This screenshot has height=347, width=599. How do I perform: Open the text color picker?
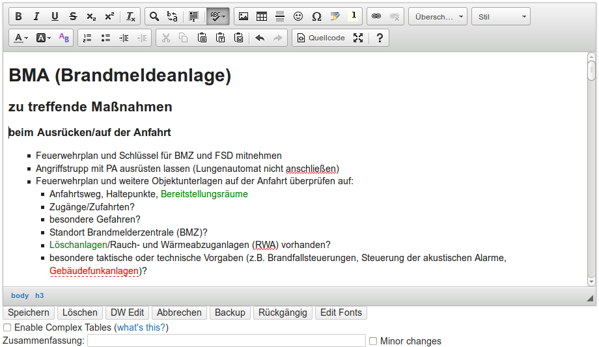click(21, 38)
